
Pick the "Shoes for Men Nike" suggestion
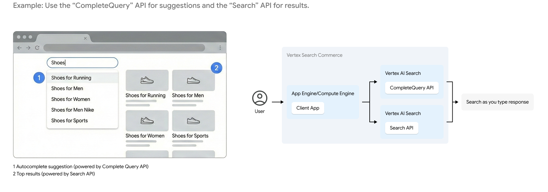click(x=73, y=110)
